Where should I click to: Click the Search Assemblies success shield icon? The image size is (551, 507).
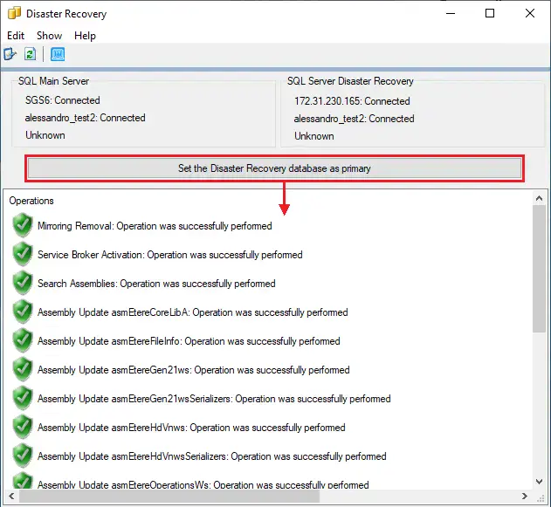[x=23, y=284]
